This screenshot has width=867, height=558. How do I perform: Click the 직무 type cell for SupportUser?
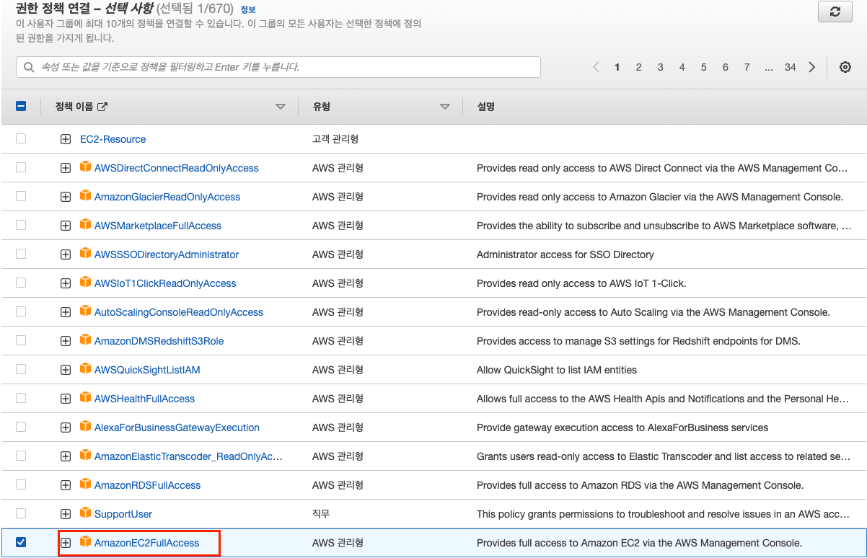point(321,514)
